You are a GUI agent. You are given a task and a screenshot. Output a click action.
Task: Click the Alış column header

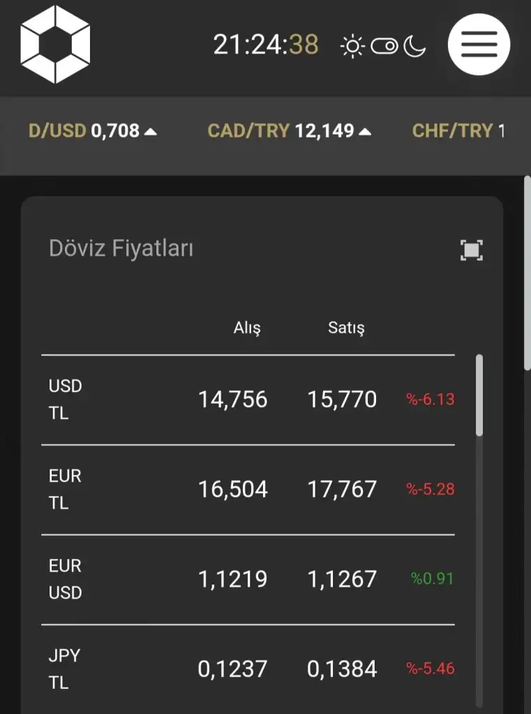(x=247, y=328)
